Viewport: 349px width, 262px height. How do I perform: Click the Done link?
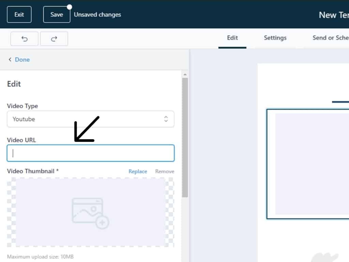(x=22, y=60)
